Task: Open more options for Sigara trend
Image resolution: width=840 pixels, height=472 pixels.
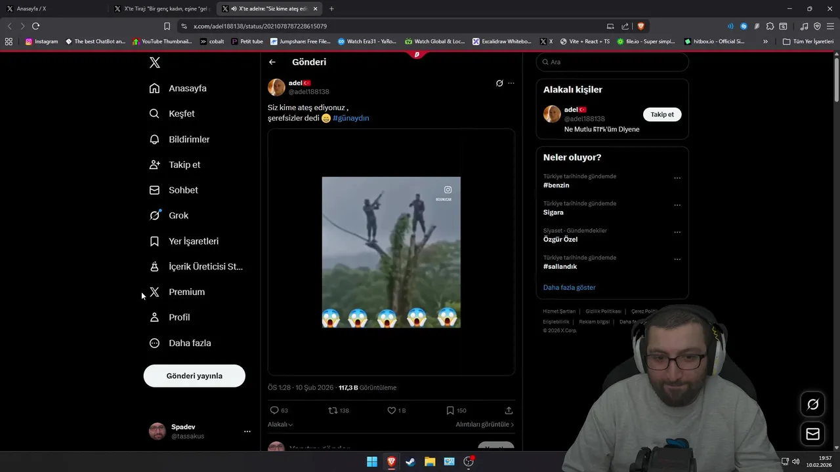Action: point(677,205)
